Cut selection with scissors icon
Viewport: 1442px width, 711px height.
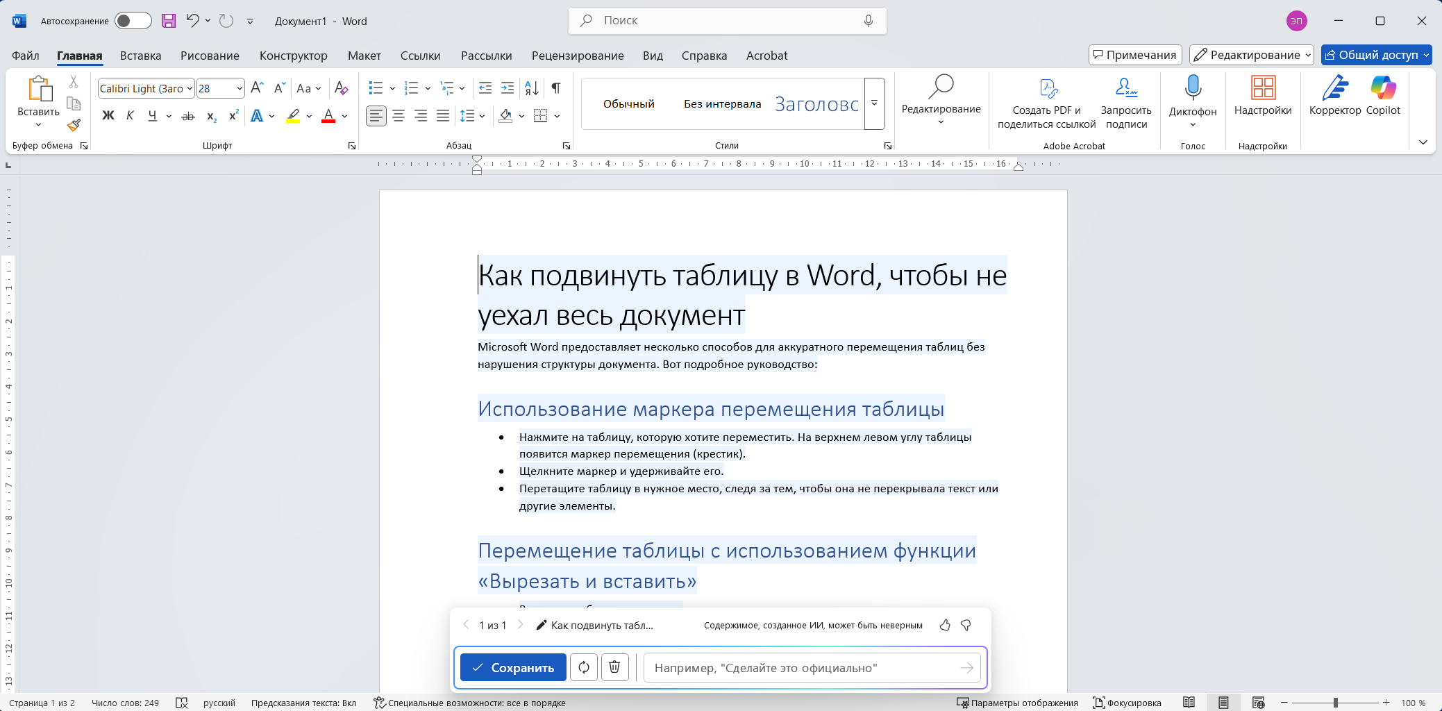pos(74,82)
